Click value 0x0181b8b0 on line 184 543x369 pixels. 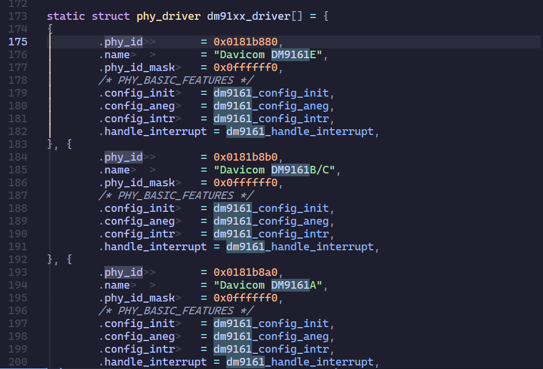(245, 157)
